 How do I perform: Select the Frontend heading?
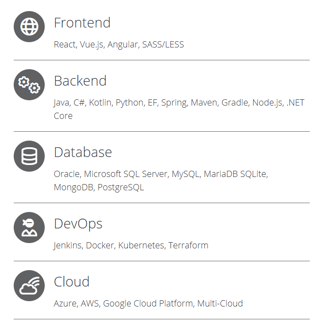pyautogui.click(x=82, y=23)
